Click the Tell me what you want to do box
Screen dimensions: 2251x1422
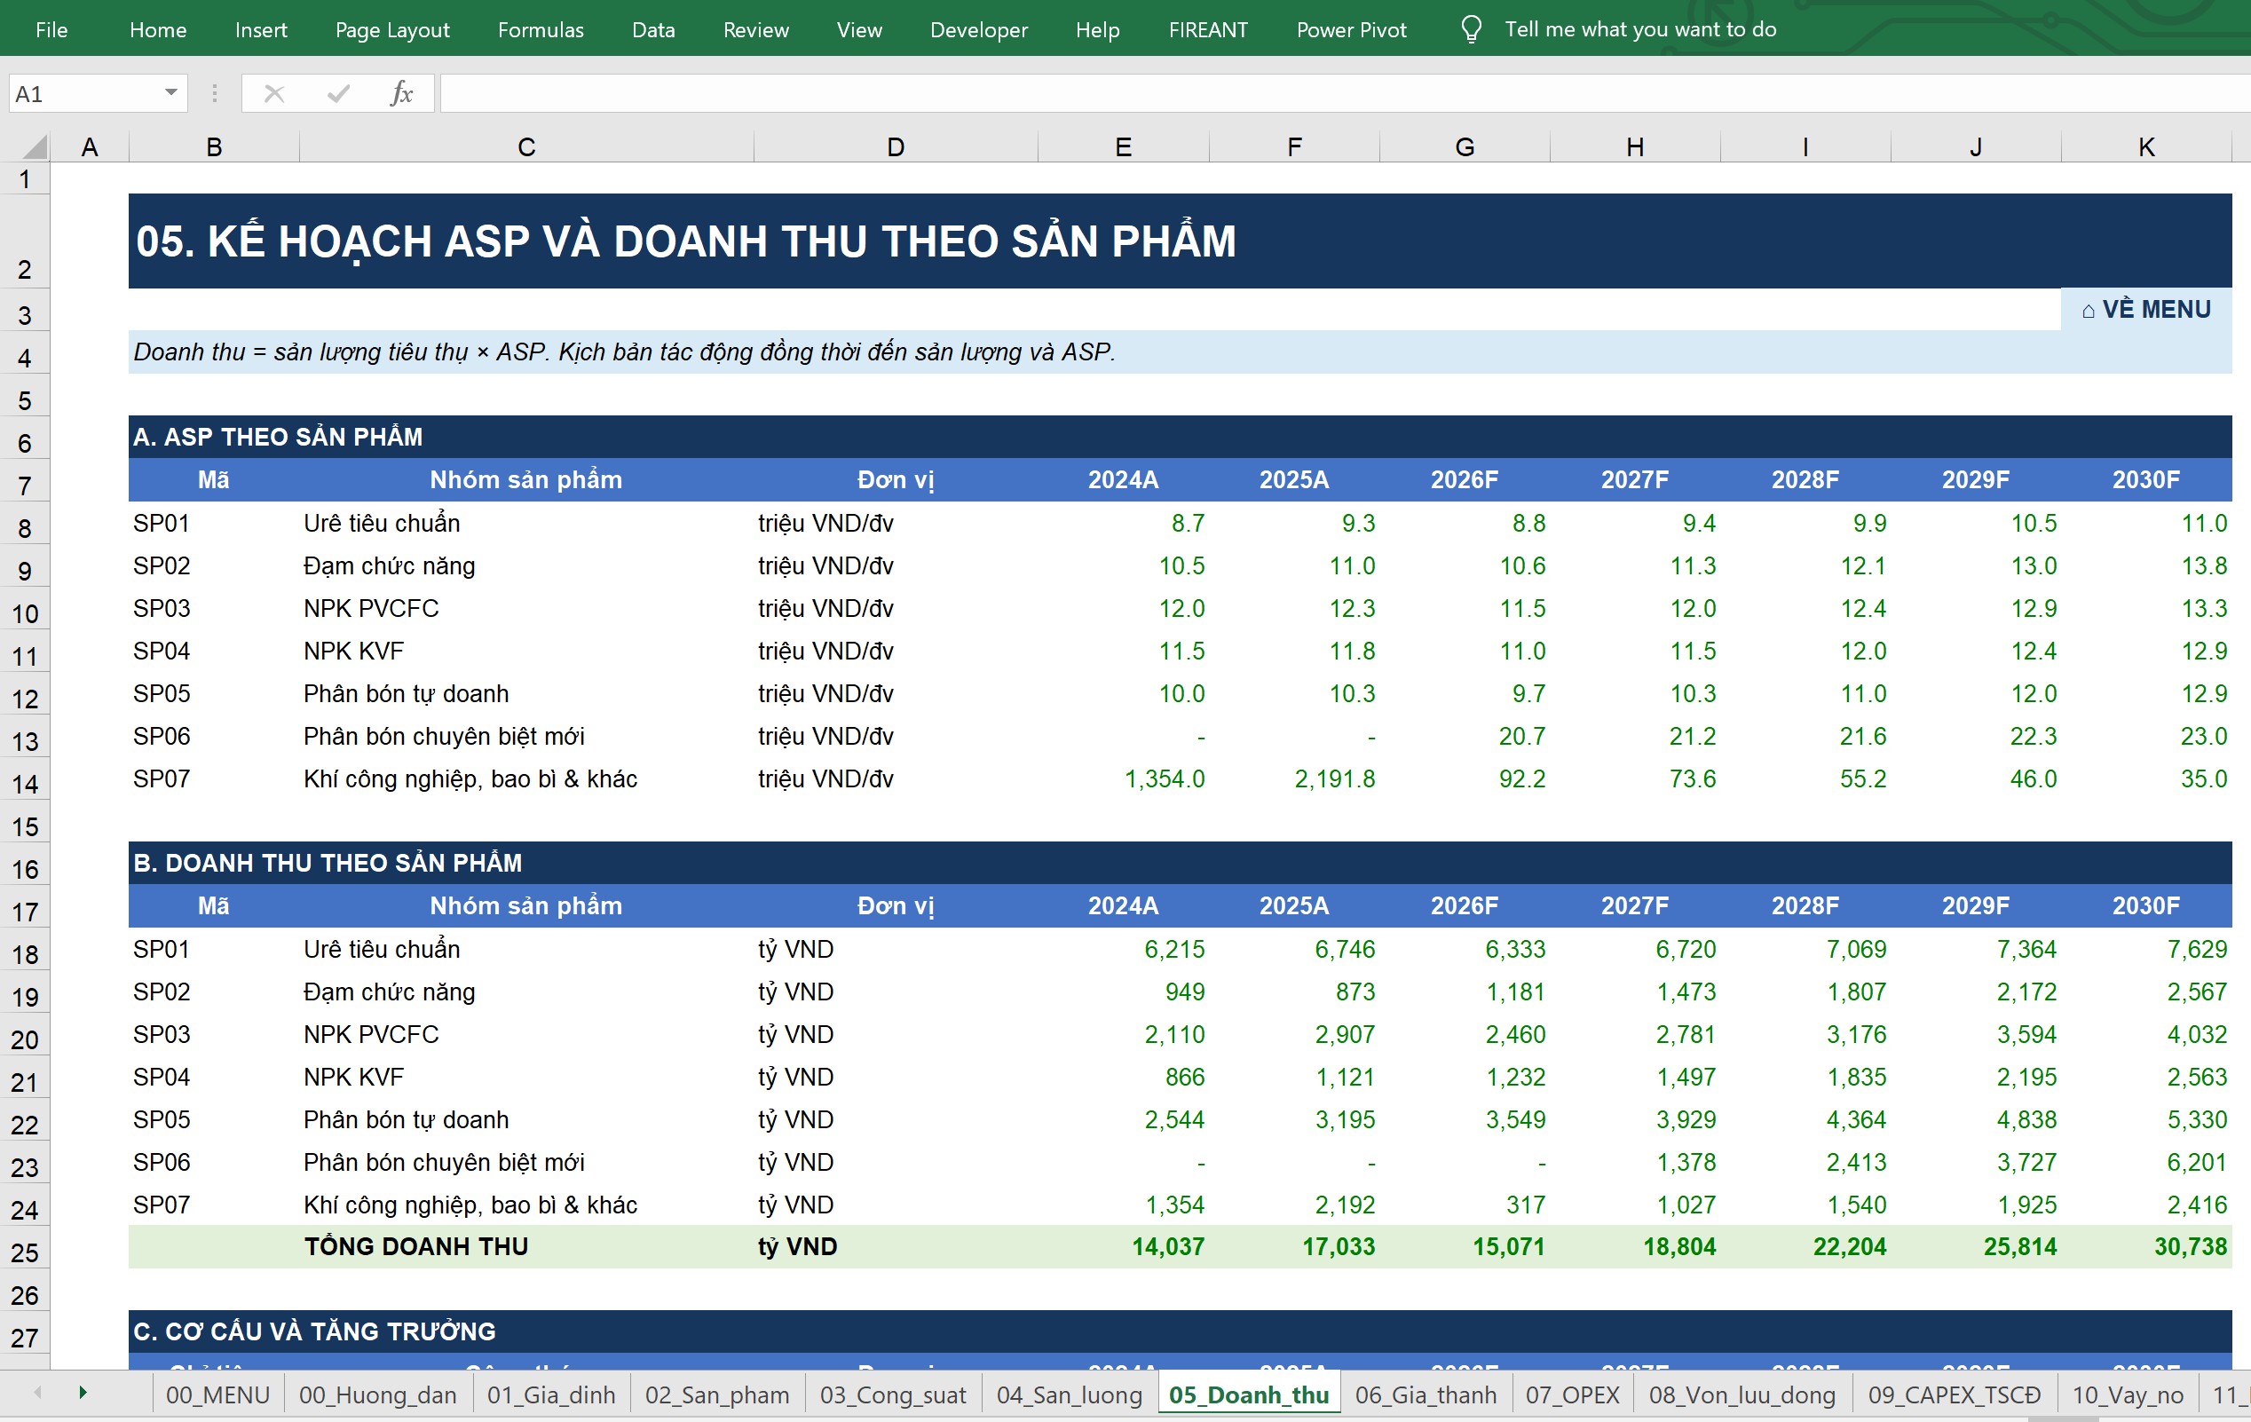[x=1639, y=30]
